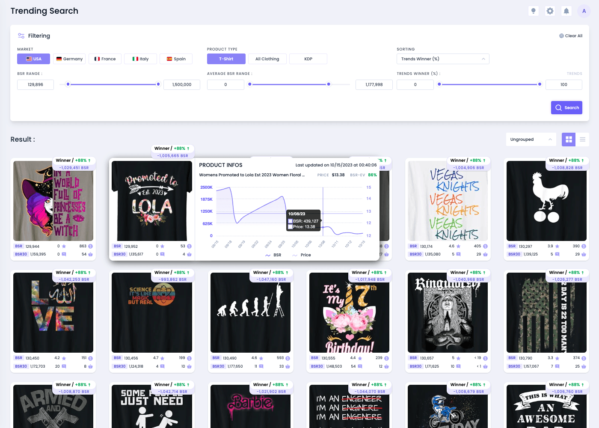Open the white rooster shirt thumbnail
Image resolution: width=599 pixels, height=428 pixels.
pyautogui.click(x=546, y=201)
